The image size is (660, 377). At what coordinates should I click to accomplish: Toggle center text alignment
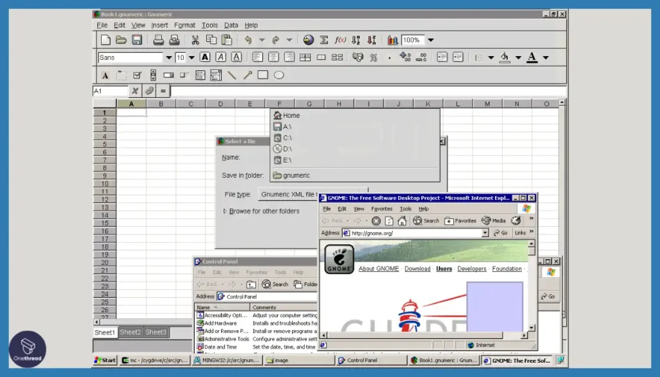pyautogui.click(x=273, y=57)
